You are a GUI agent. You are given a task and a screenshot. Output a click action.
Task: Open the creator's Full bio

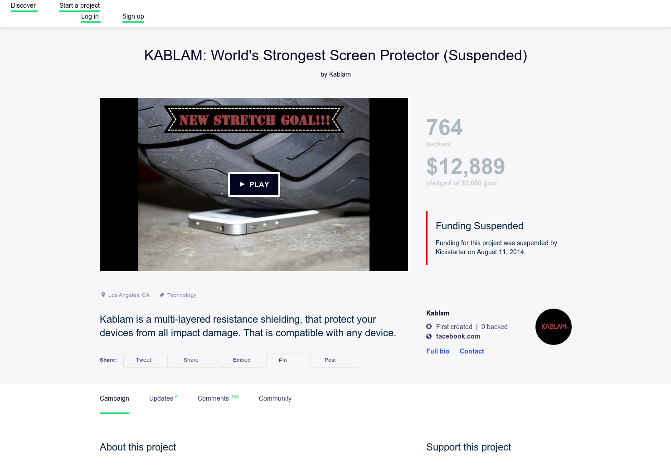[x=438, y=351]
